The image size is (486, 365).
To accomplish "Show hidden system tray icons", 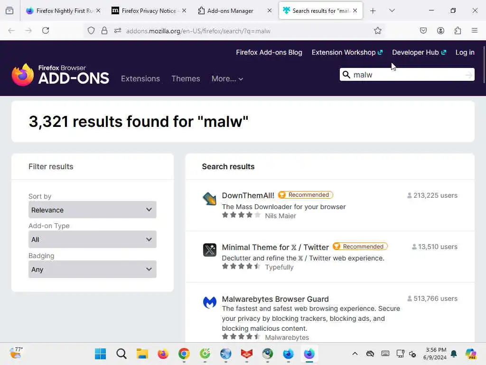I will tap(355, 354).
